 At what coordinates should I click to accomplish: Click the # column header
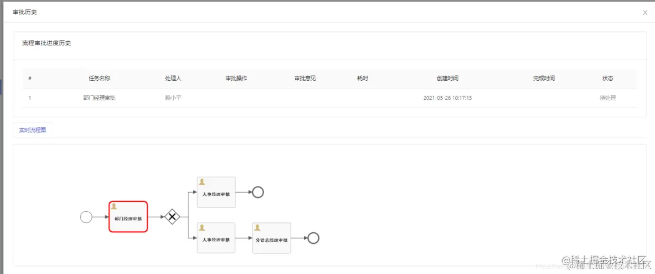click(30, 78)
